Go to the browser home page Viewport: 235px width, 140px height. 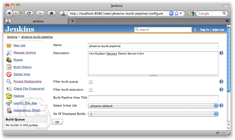52,13
